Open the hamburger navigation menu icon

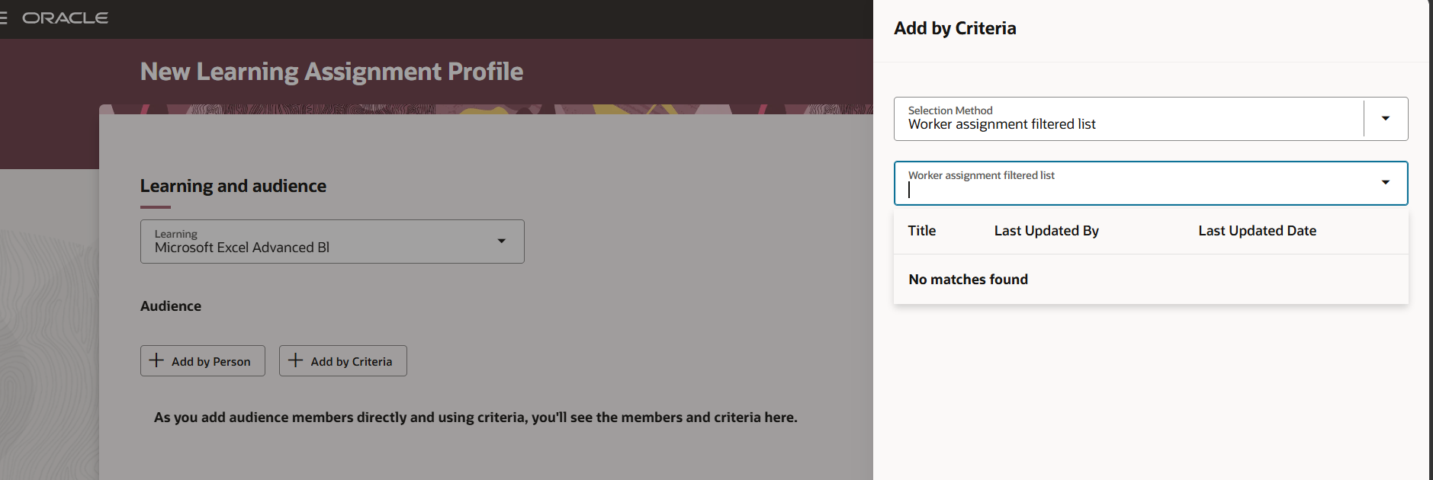pyautogui.click(x=3, y=18)
